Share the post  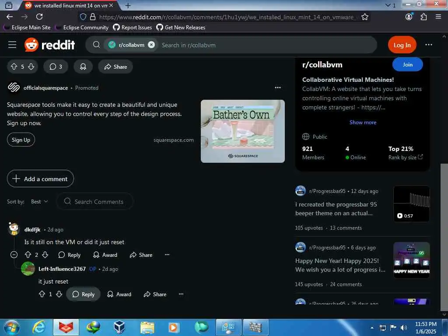(115, 66)
